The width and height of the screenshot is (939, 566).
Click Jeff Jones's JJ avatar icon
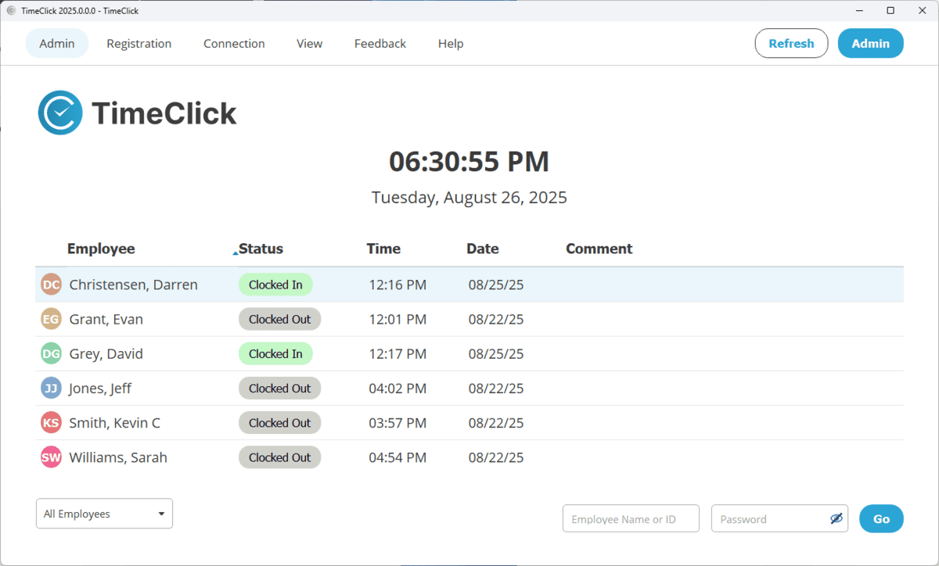click(x=51, y=388)
